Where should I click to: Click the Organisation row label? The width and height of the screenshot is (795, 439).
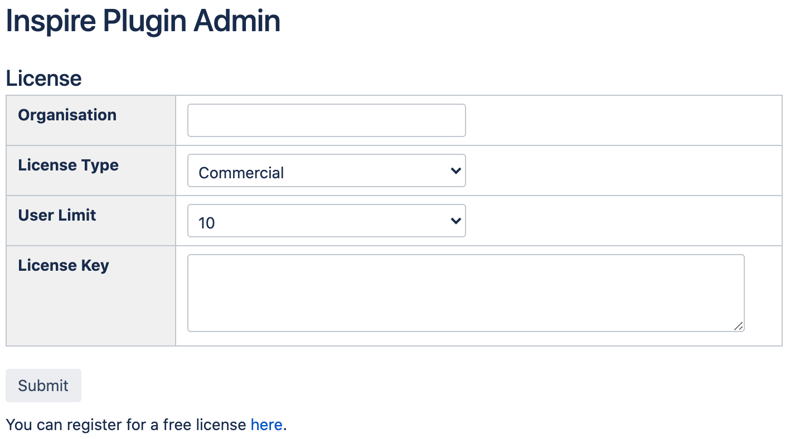67,115
